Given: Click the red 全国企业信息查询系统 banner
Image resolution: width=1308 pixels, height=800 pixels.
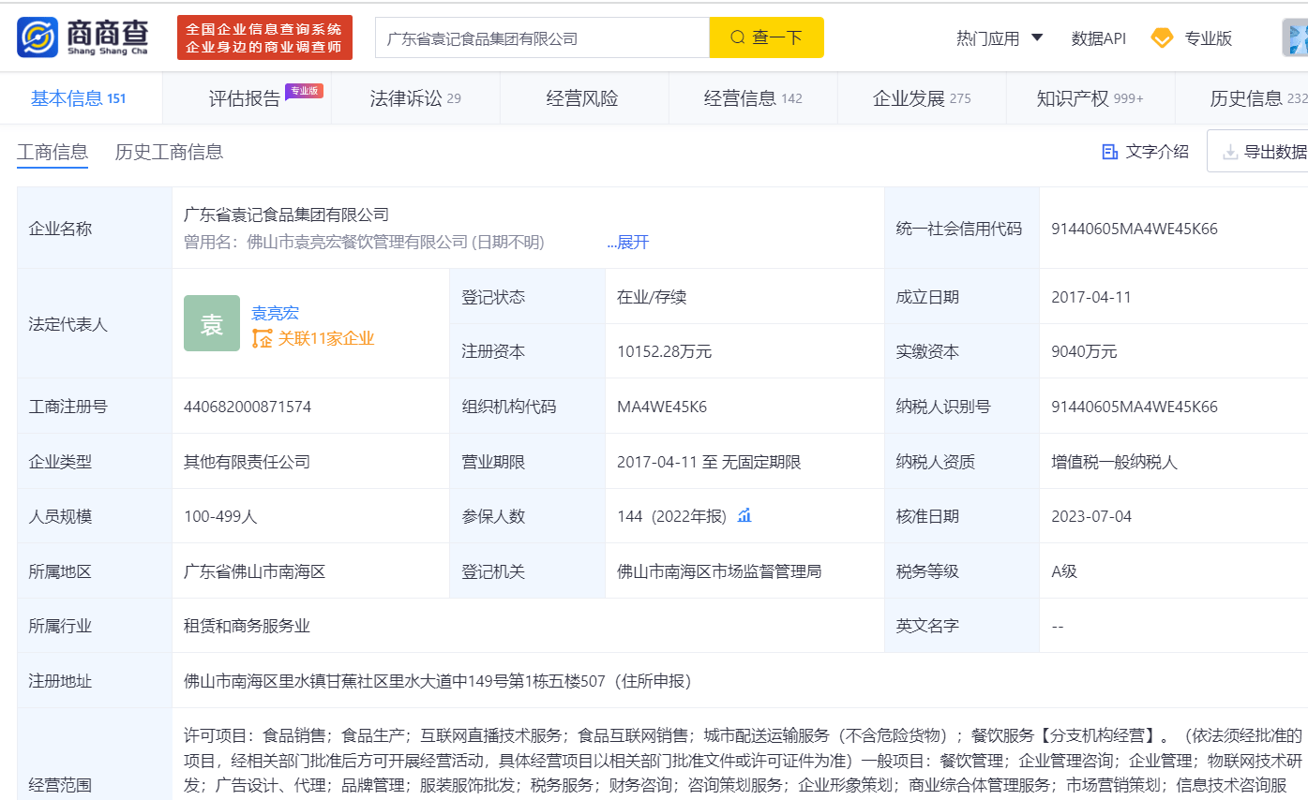Looking at the screenshot, I should (264, 38).
